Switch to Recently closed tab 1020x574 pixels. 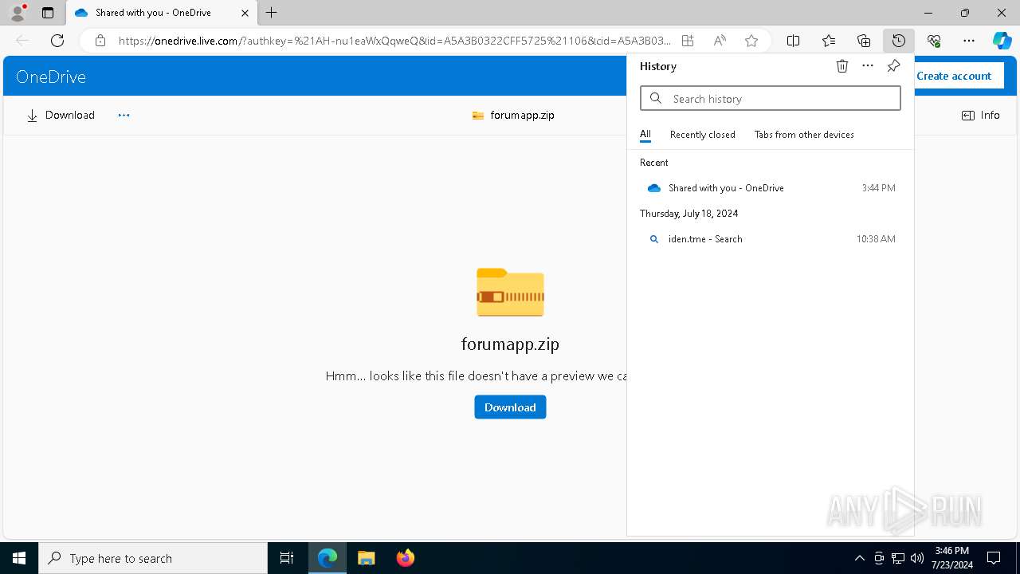[x=703, y=135]
